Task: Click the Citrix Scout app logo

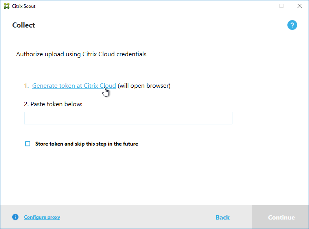Action: click(x=7, y=6)
